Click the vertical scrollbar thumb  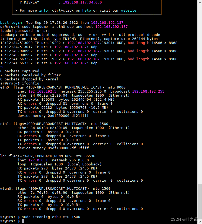[x=200, y=202]
